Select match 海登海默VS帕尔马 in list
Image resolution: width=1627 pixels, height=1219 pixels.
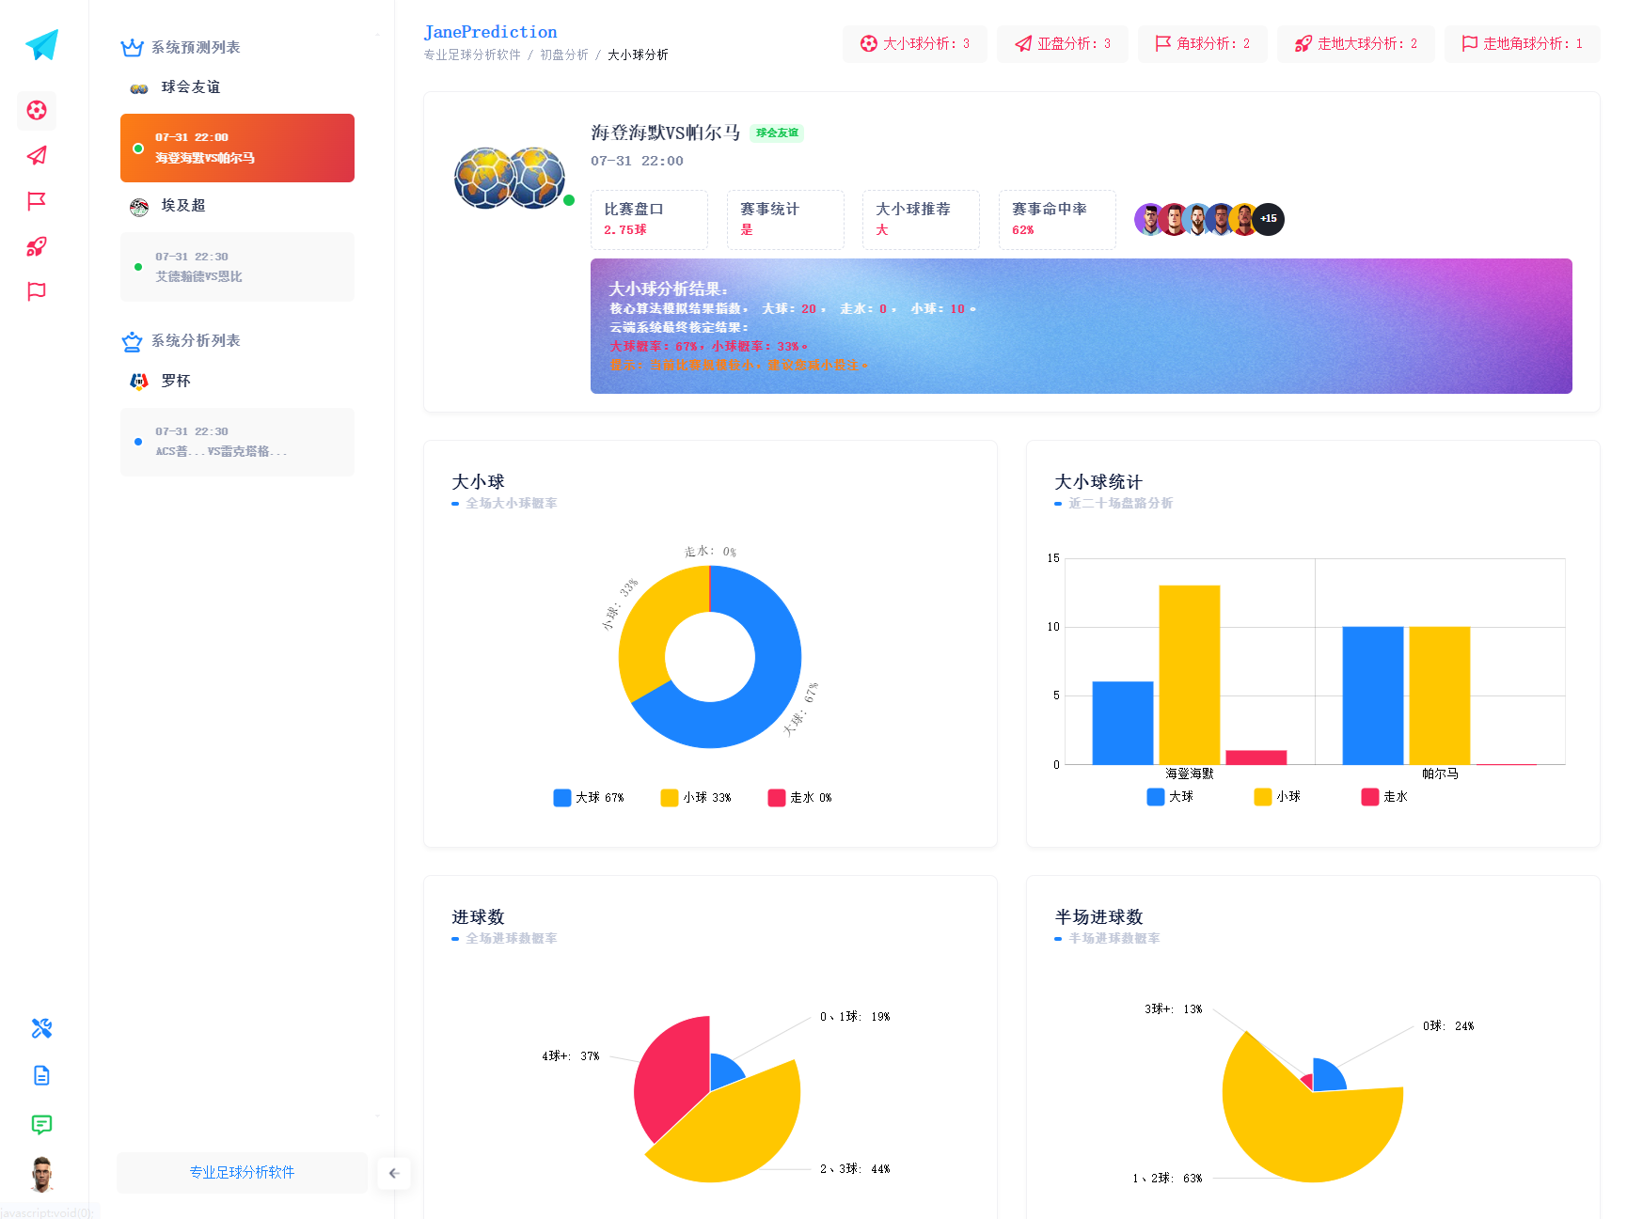click(237, 148)
